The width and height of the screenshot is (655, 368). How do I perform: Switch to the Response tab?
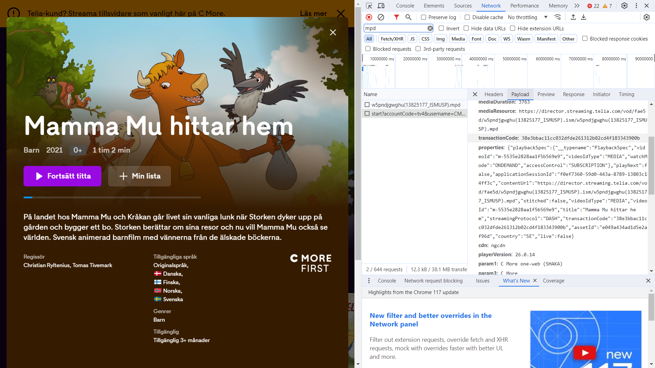coord(573,94)
